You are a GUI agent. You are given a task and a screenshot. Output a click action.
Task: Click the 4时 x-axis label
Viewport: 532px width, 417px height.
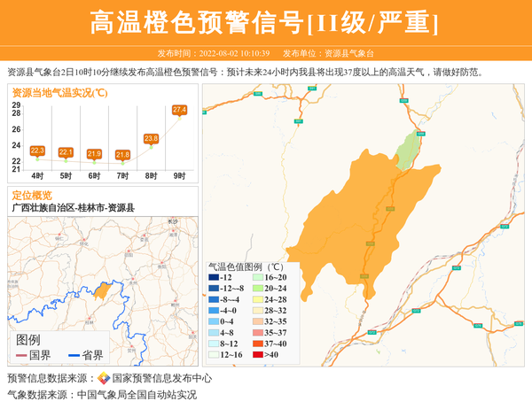point(37,176)
